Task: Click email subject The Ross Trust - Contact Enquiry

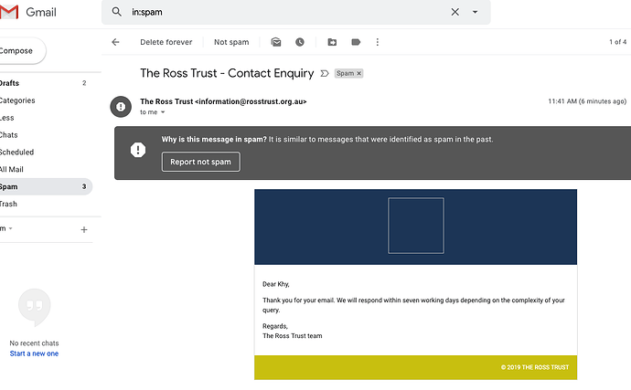Action: (x=227, y=73)
